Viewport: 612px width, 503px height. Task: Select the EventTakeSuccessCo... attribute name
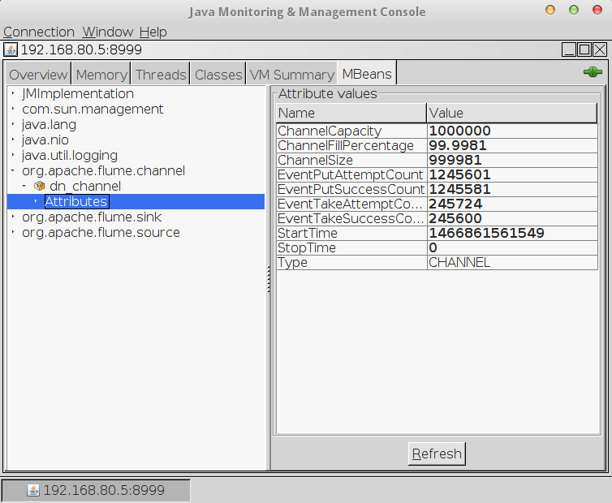[x=351, y=218]
